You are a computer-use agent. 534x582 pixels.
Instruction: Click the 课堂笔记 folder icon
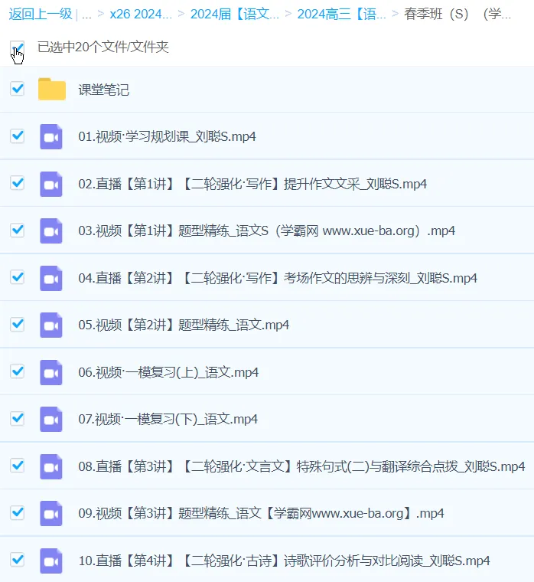pos(52,89)
